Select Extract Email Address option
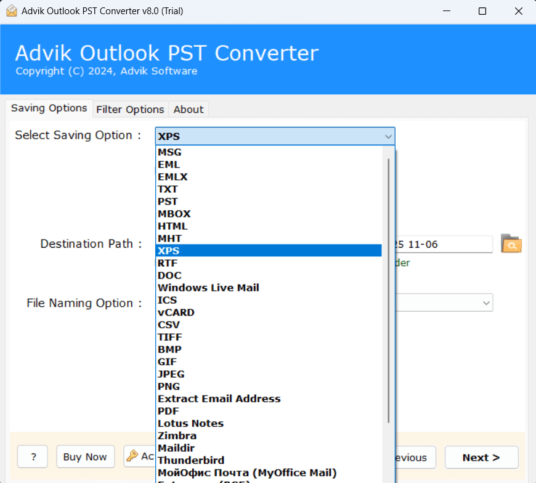This screenshot has width=536, height=483. [269, 399]
